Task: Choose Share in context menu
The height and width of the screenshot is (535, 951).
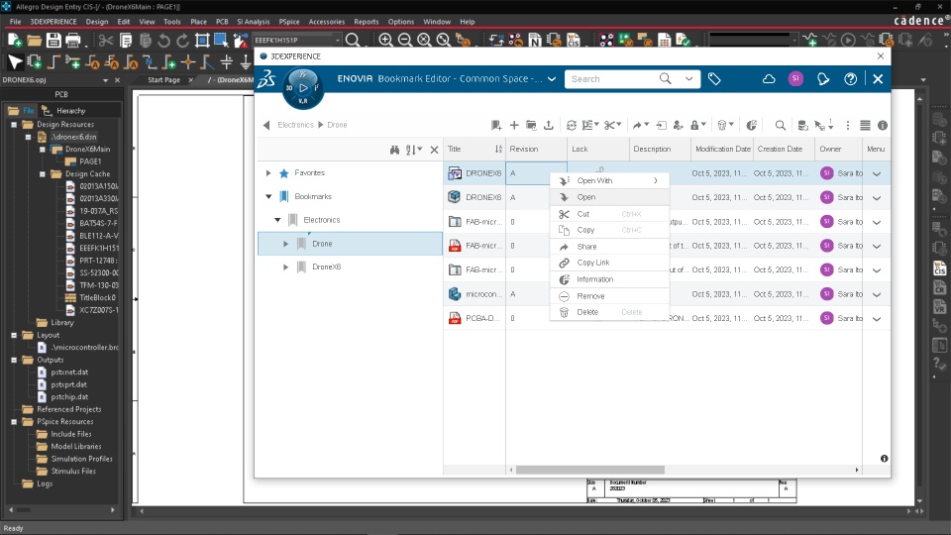Action: click(609, 247)
